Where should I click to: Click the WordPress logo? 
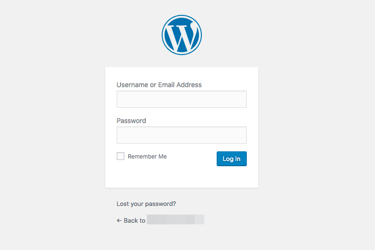(182, 35)
